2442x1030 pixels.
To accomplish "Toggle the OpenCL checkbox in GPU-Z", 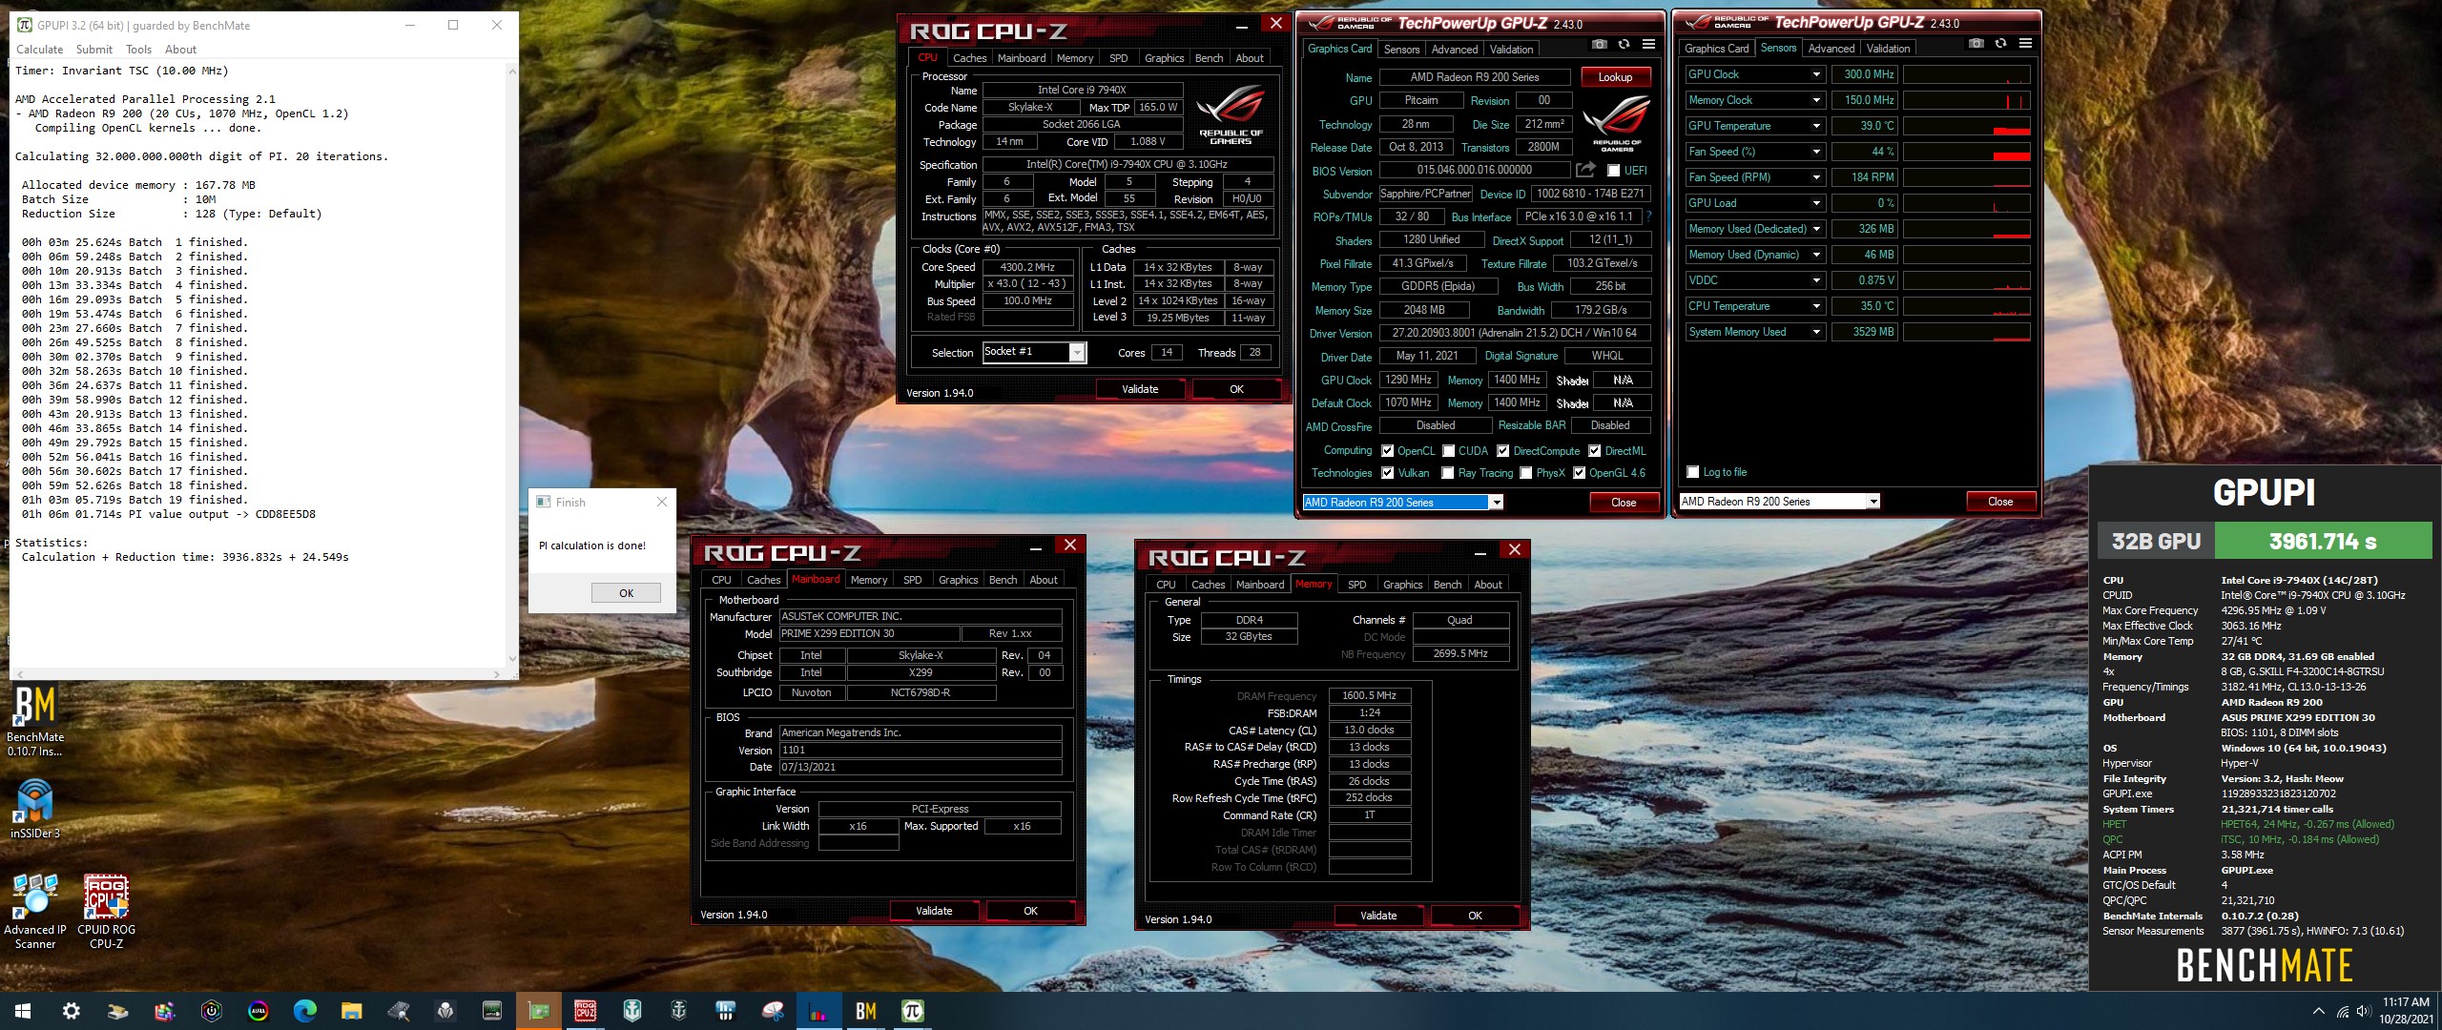I will [x=1388, y=451].
